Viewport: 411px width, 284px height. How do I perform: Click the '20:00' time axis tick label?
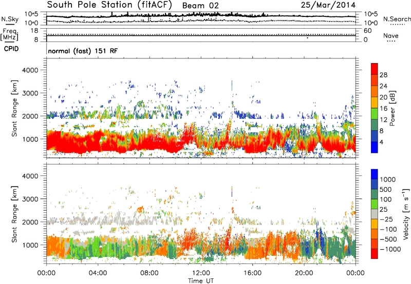304,273
